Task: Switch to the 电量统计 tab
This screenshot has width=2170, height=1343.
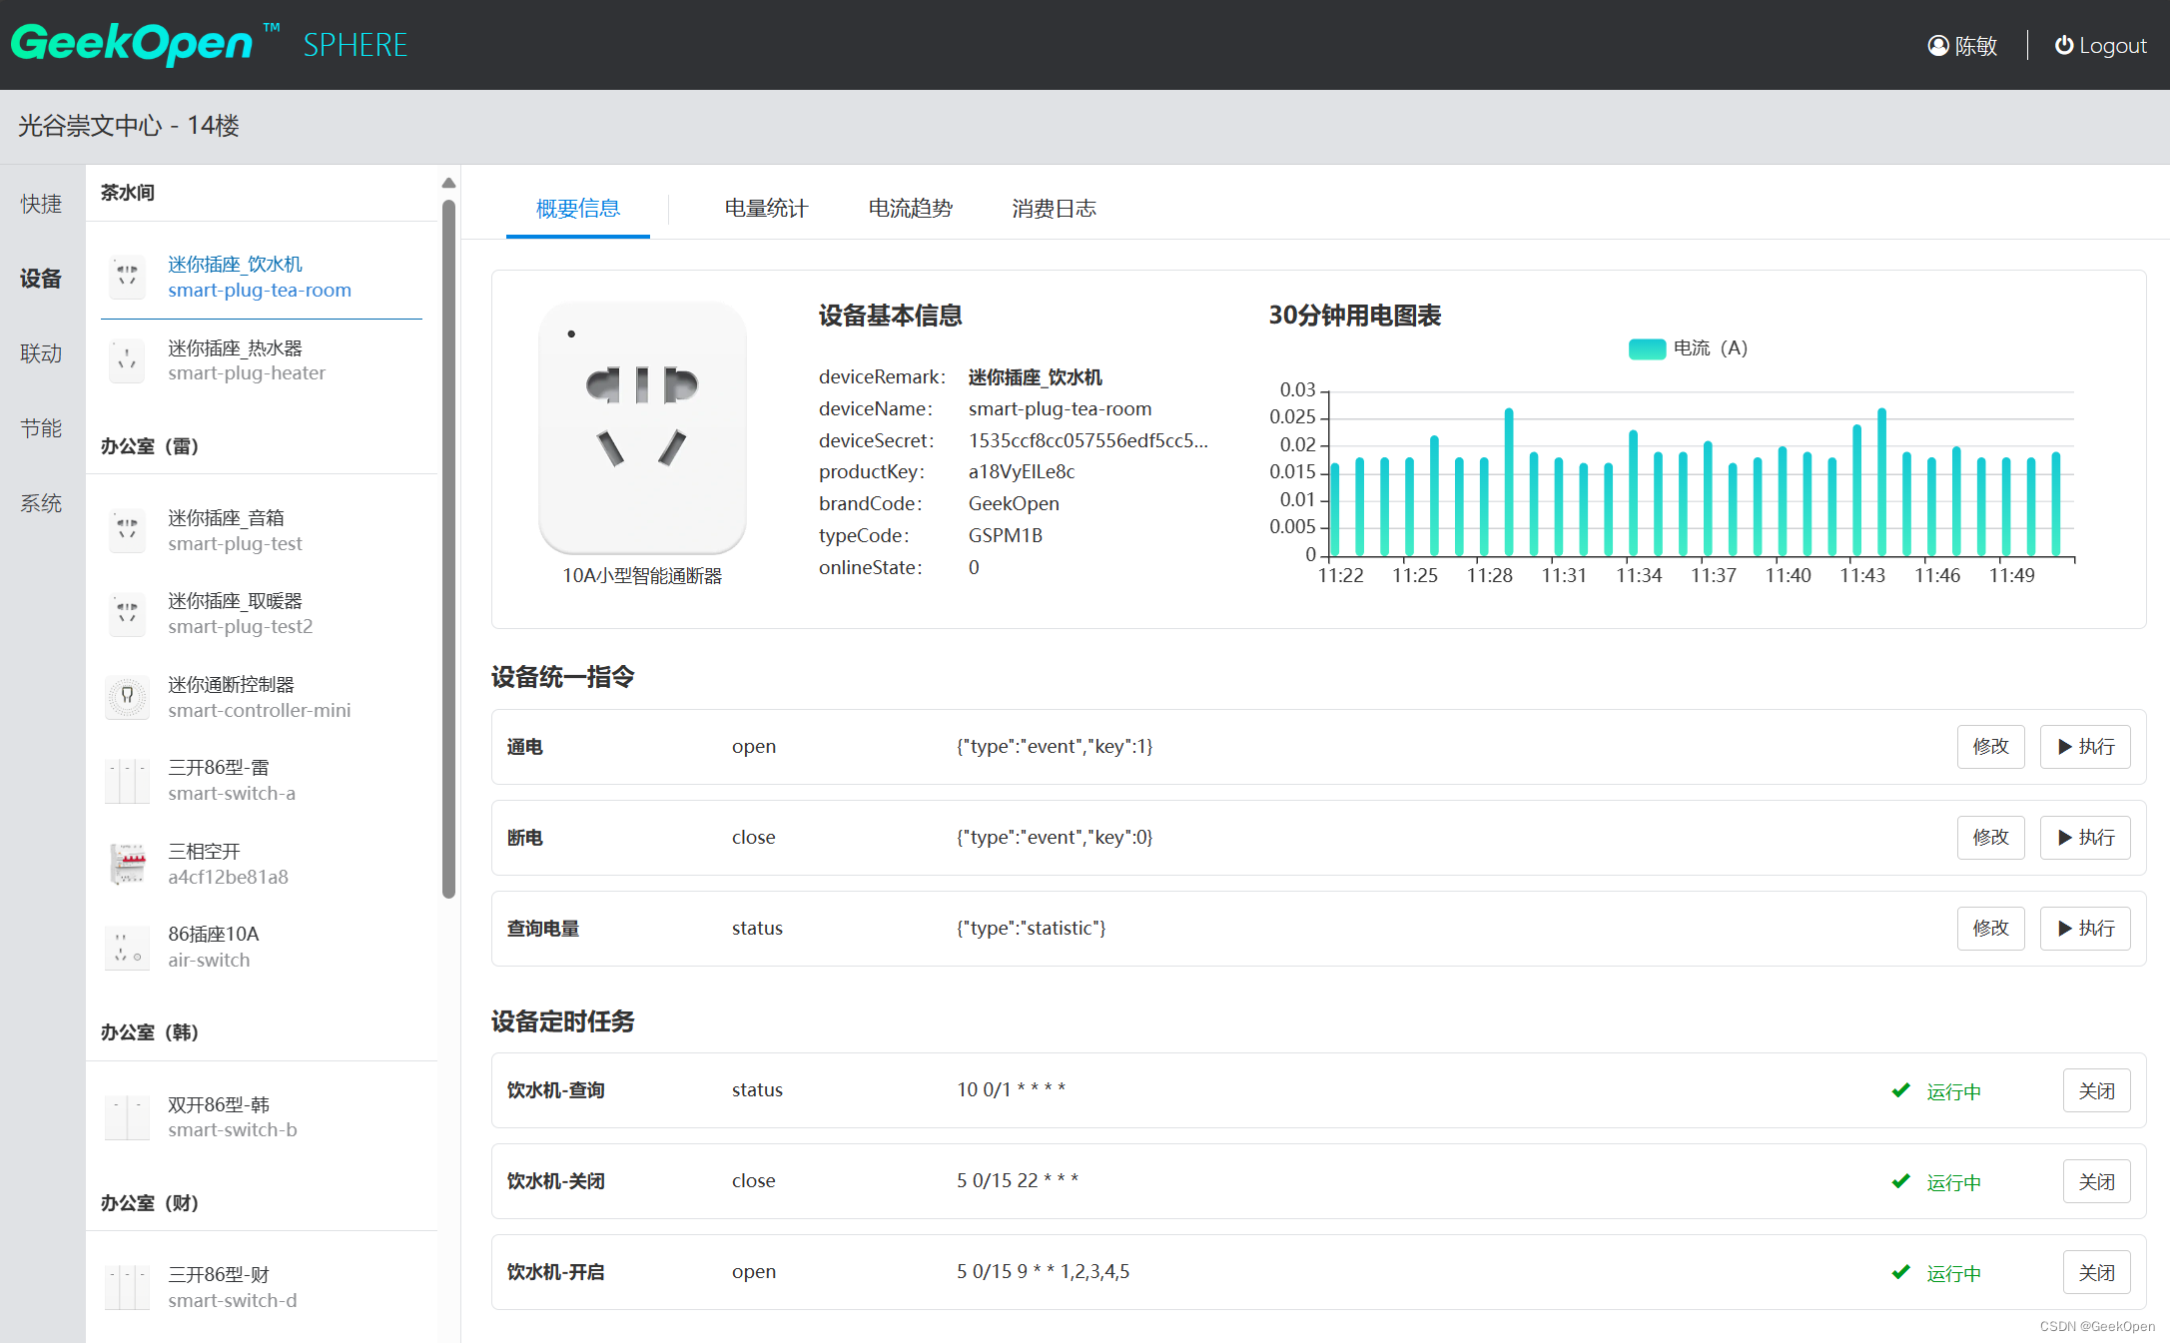Action: [x=766, y=208]
